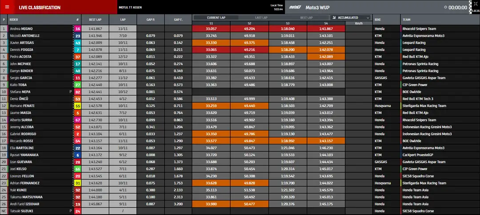Click Kunii's best lap 1:44.000

click(x=95, y=190)
